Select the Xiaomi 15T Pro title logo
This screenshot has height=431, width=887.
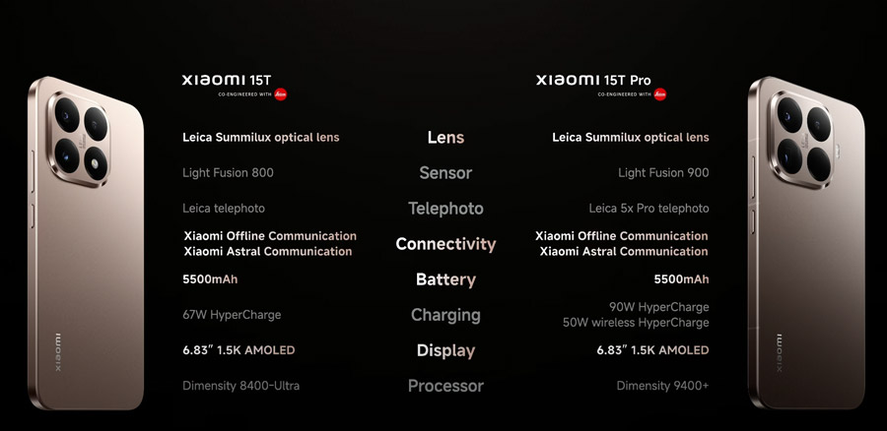593,80
